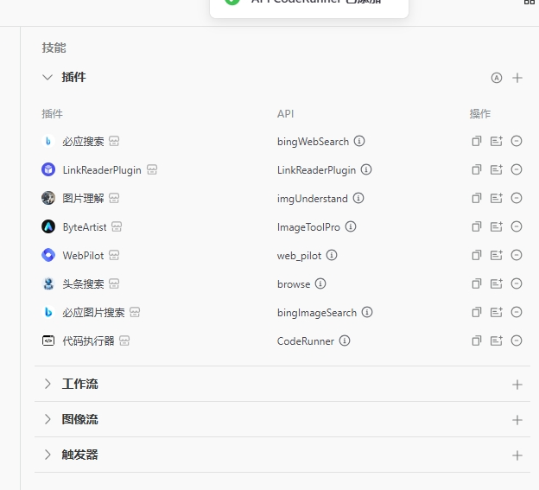Expand the 工作流 section
Image resolution: width=539 pixels, height=490 pixels.
click(48, 384)
